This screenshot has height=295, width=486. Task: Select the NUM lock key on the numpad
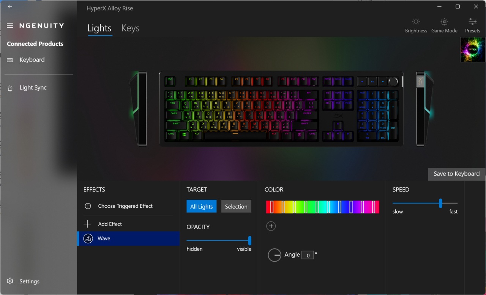click(x=362, y=94)
